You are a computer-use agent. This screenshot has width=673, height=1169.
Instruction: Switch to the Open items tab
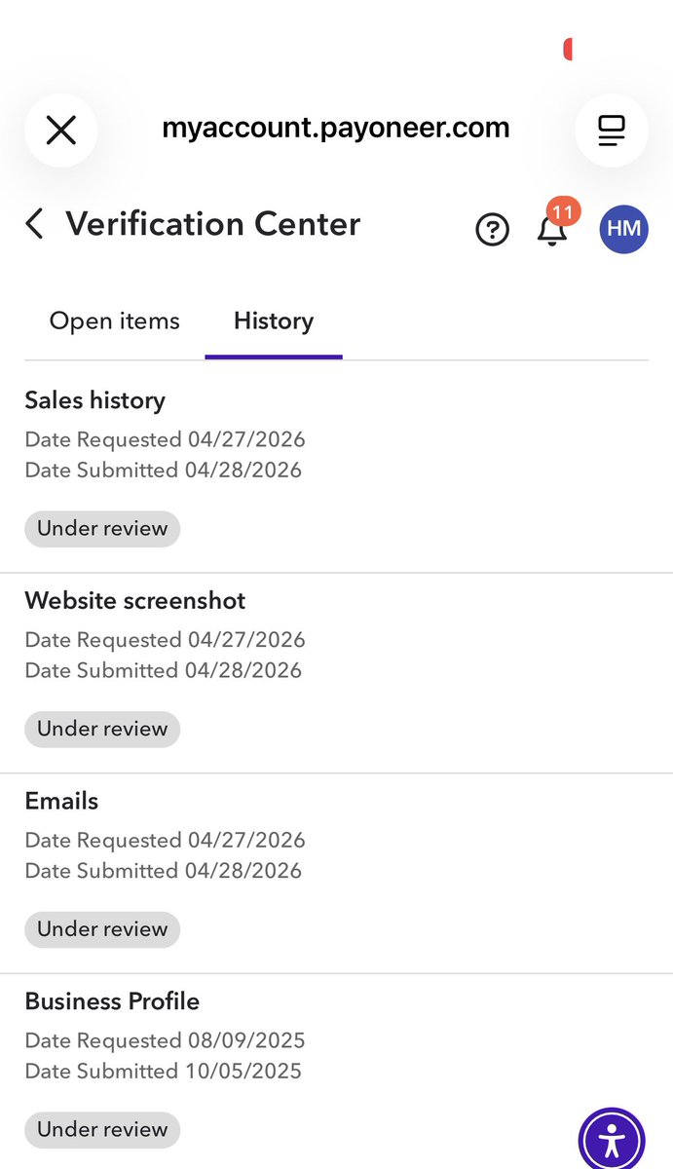115,321
